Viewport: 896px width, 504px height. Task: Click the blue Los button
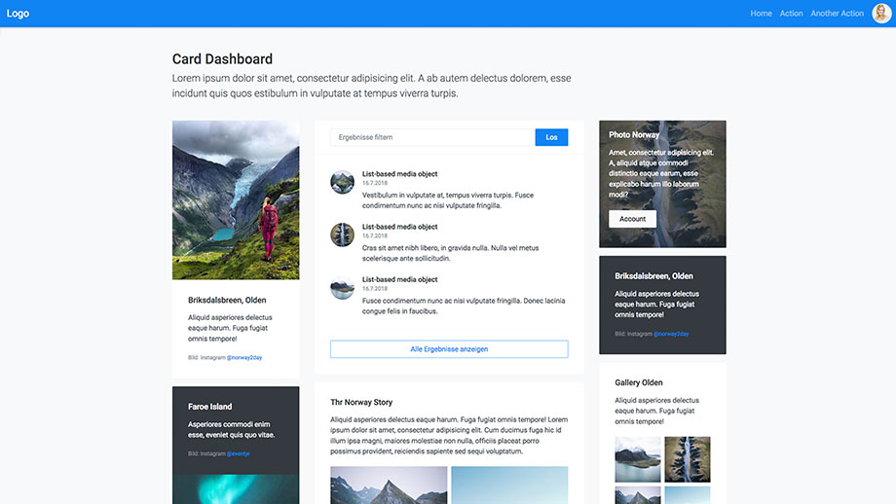(x=551, y=137)
